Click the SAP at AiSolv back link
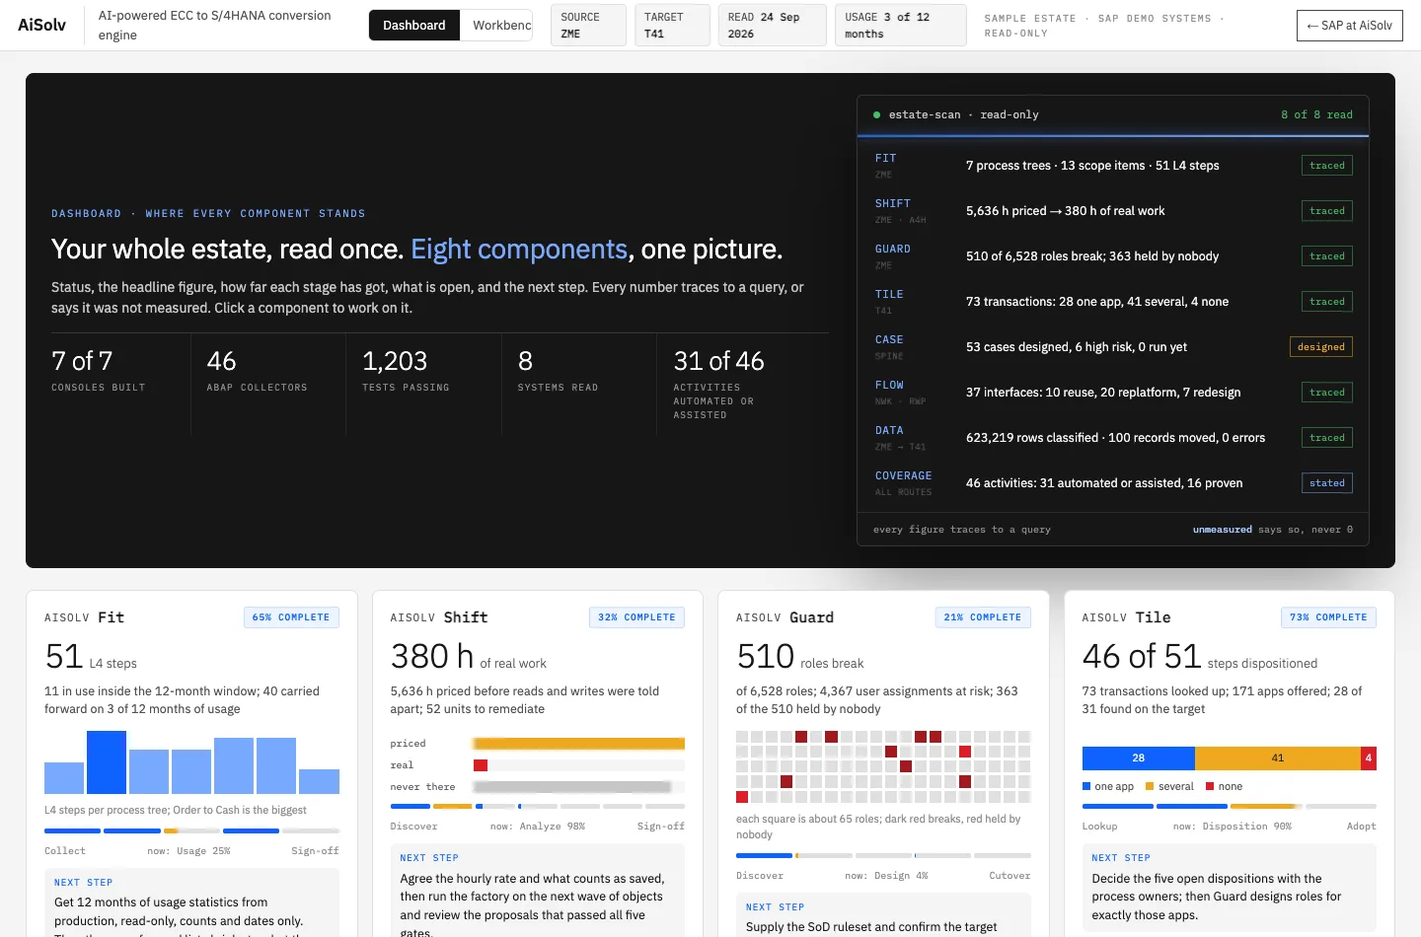 pos(1349,26)
